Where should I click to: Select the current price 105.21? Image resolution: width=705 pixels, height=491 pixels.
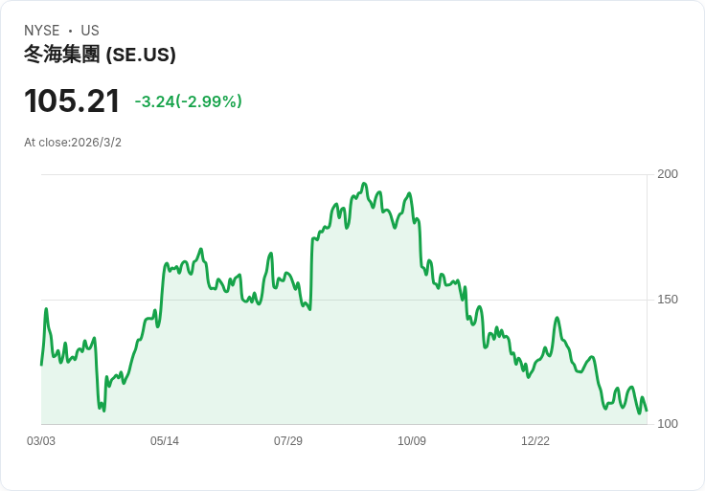[72, 101]
